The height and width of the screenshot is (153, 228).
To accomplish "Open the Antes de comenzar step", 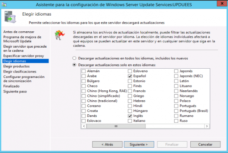I will click(19, 32).
